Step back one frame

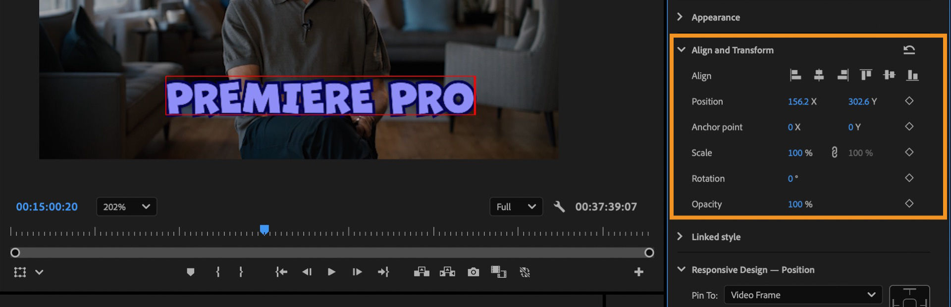coord(307,272)
